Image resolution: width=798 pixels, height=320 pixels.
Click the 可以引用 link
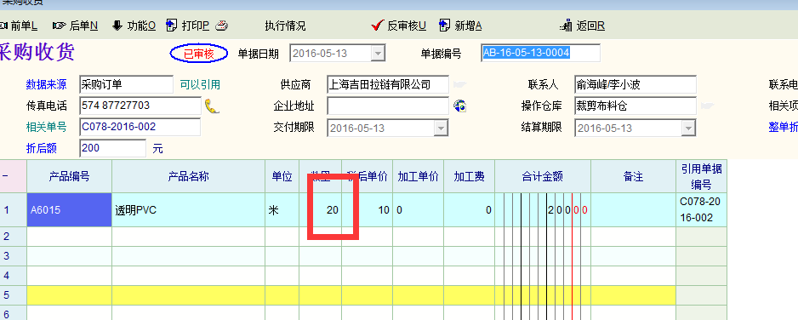pyautogui.click(x=200, y=84)
